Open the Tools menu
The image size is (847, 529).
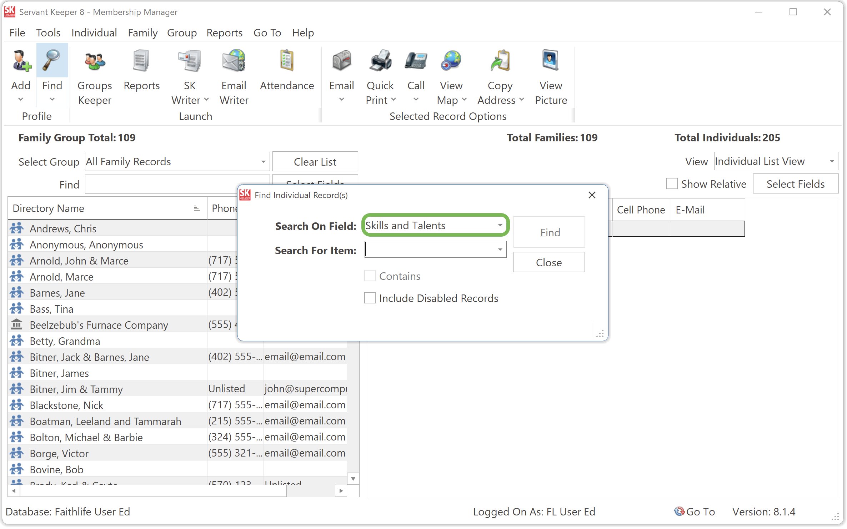[48, 32]
